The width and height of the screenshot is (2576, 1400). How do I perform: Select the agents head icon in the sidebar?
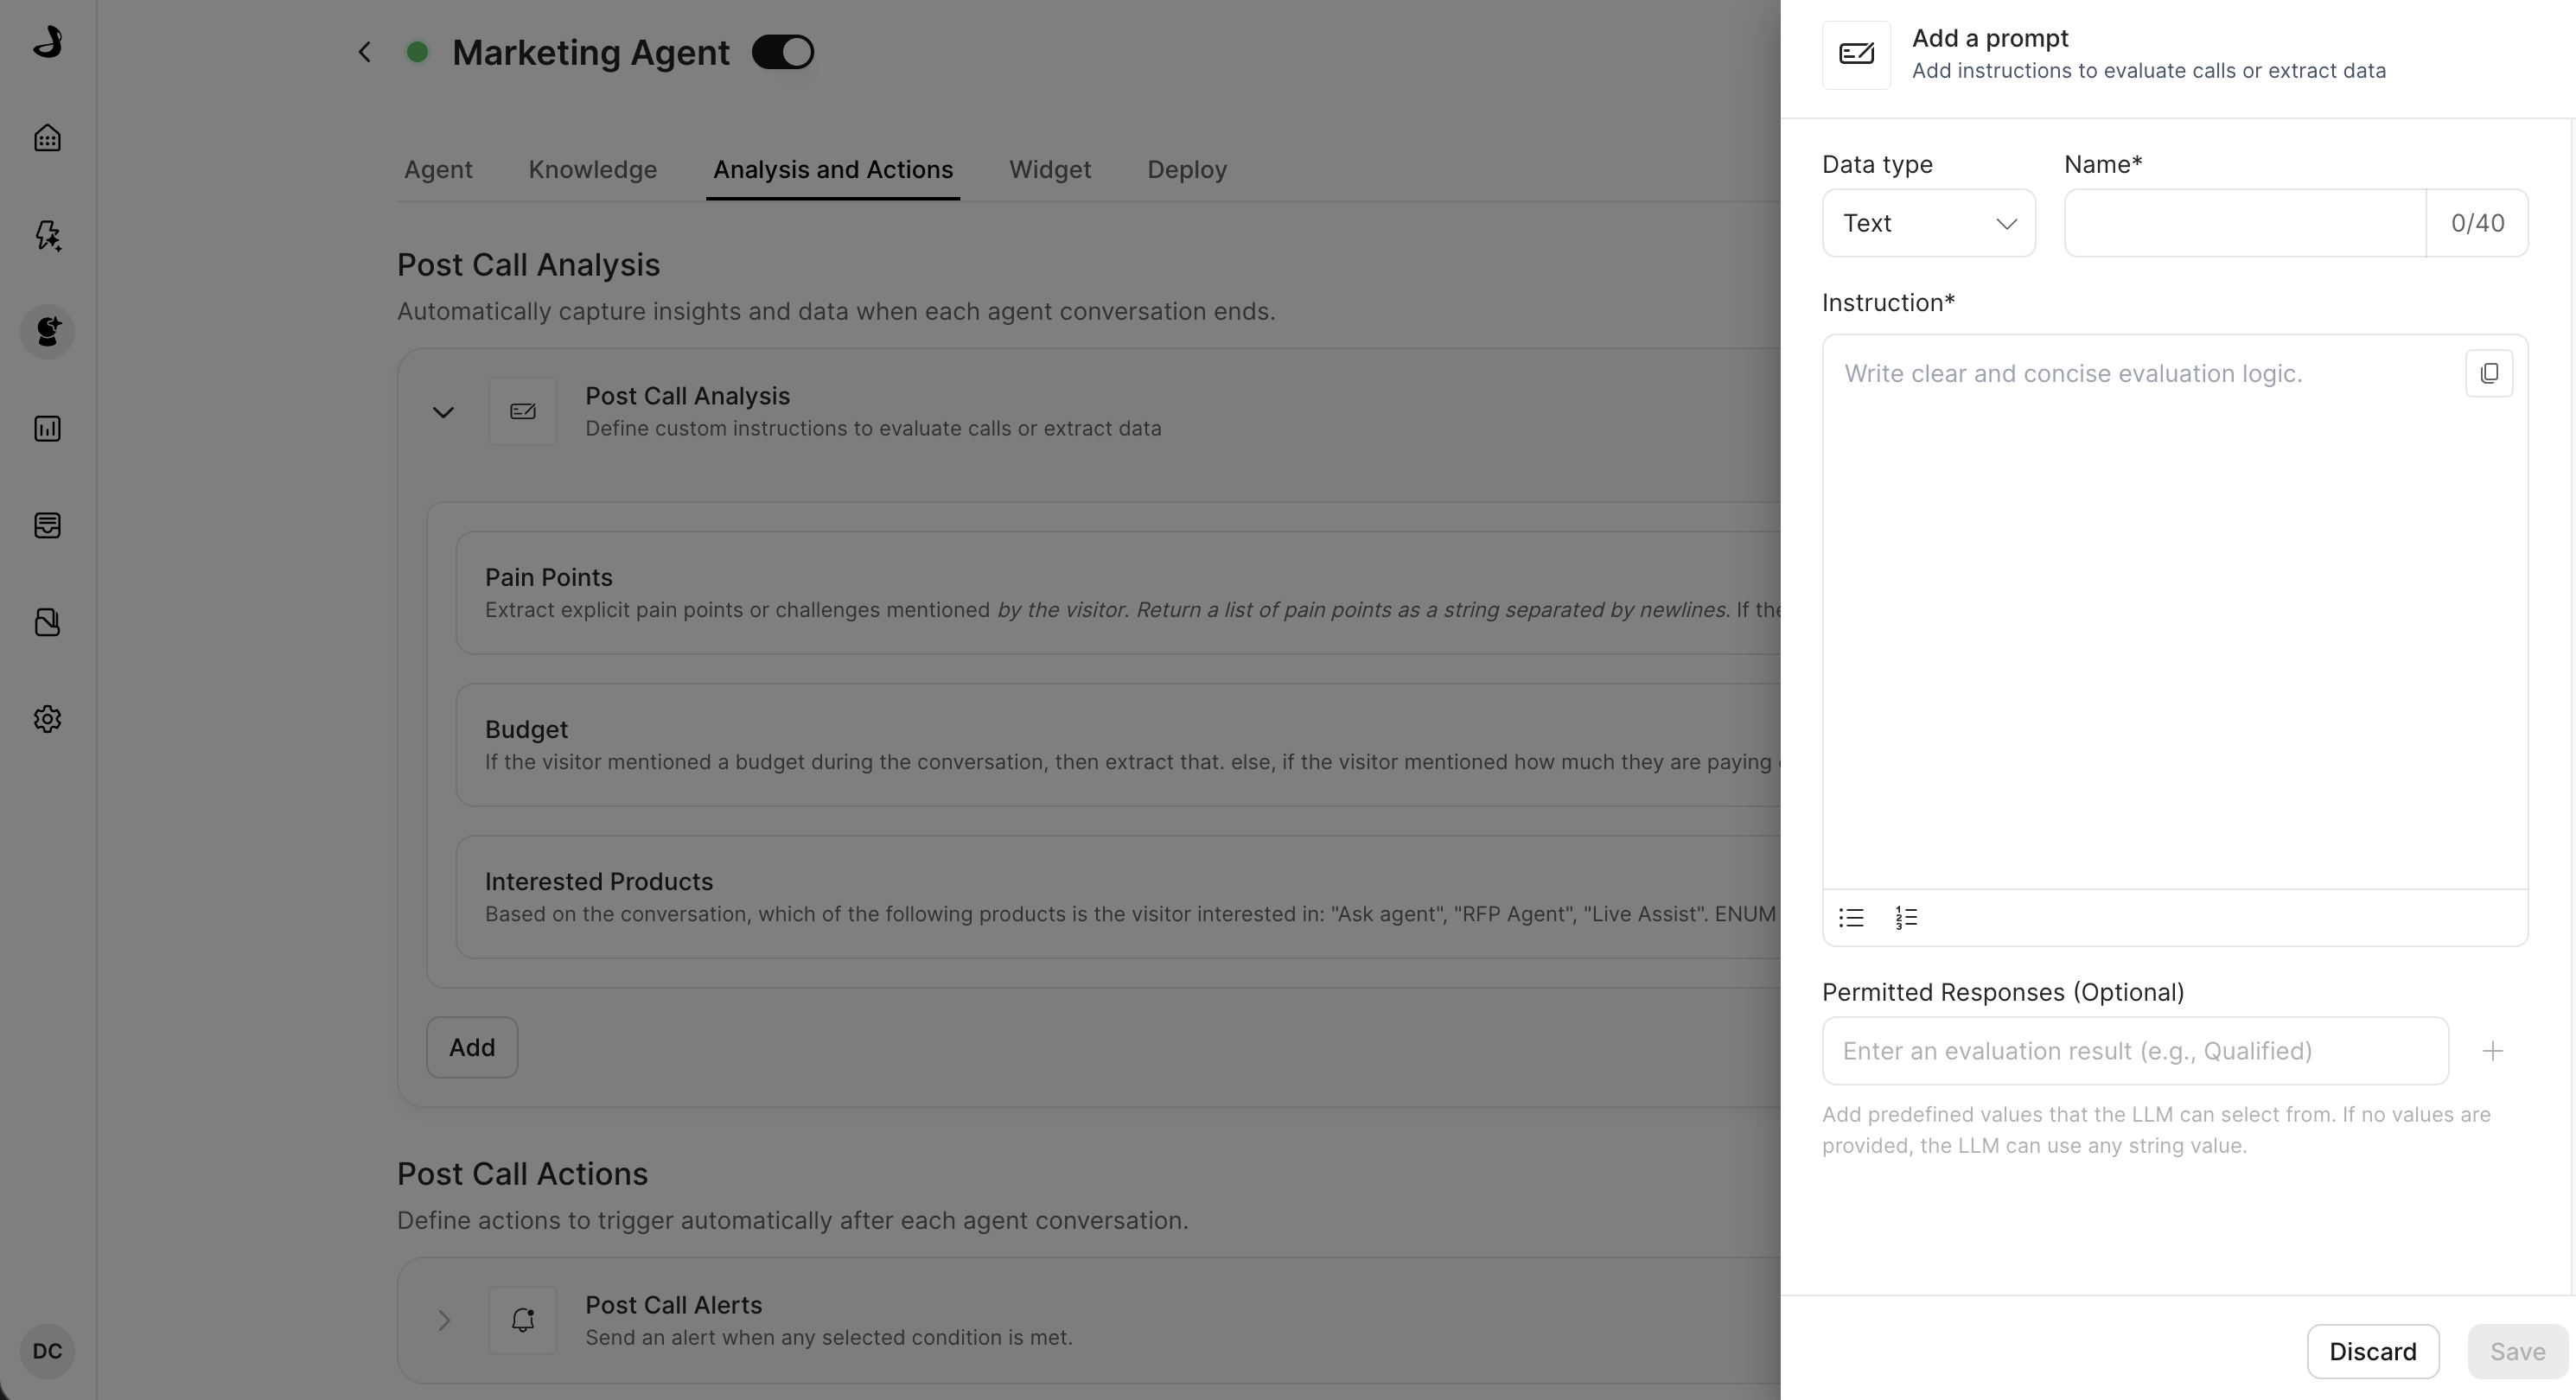coord(47,331)
